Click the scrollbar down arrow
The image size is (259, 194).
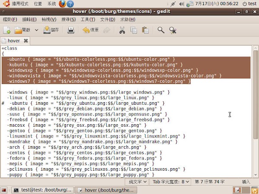[x=256, y=175]
